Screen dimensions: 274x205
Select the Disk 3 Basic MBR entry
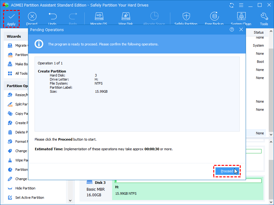click(x=96, y=189)
